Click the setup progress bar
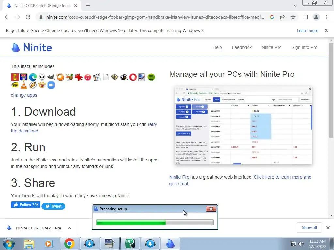The width and height of the screenshot is (334, 250). [155, 222]
